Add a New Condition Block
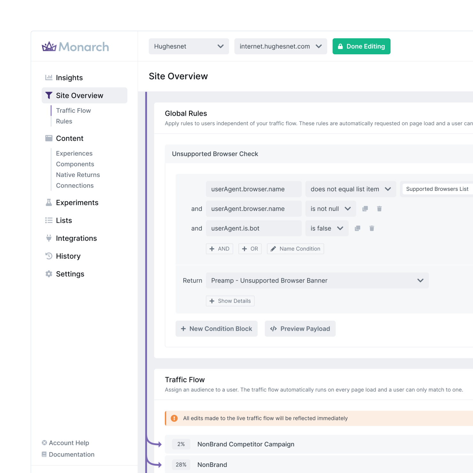Screen dimensions: 473x473 tap(216, 329)
